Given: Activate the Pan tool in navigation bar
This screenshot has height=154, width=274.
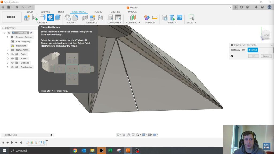Looking at the screenshot, I should (128, 135).
